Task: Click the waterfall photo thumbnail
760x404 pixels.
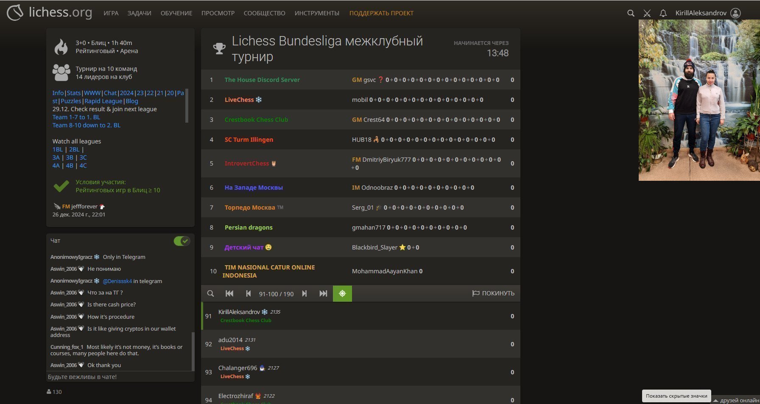Action: (x=699, y=100)
